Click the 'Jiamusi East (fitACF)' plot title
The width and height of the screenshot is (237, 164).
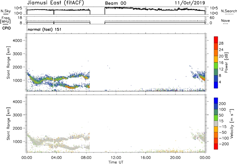pyautogui.click(x=55, y=3)
